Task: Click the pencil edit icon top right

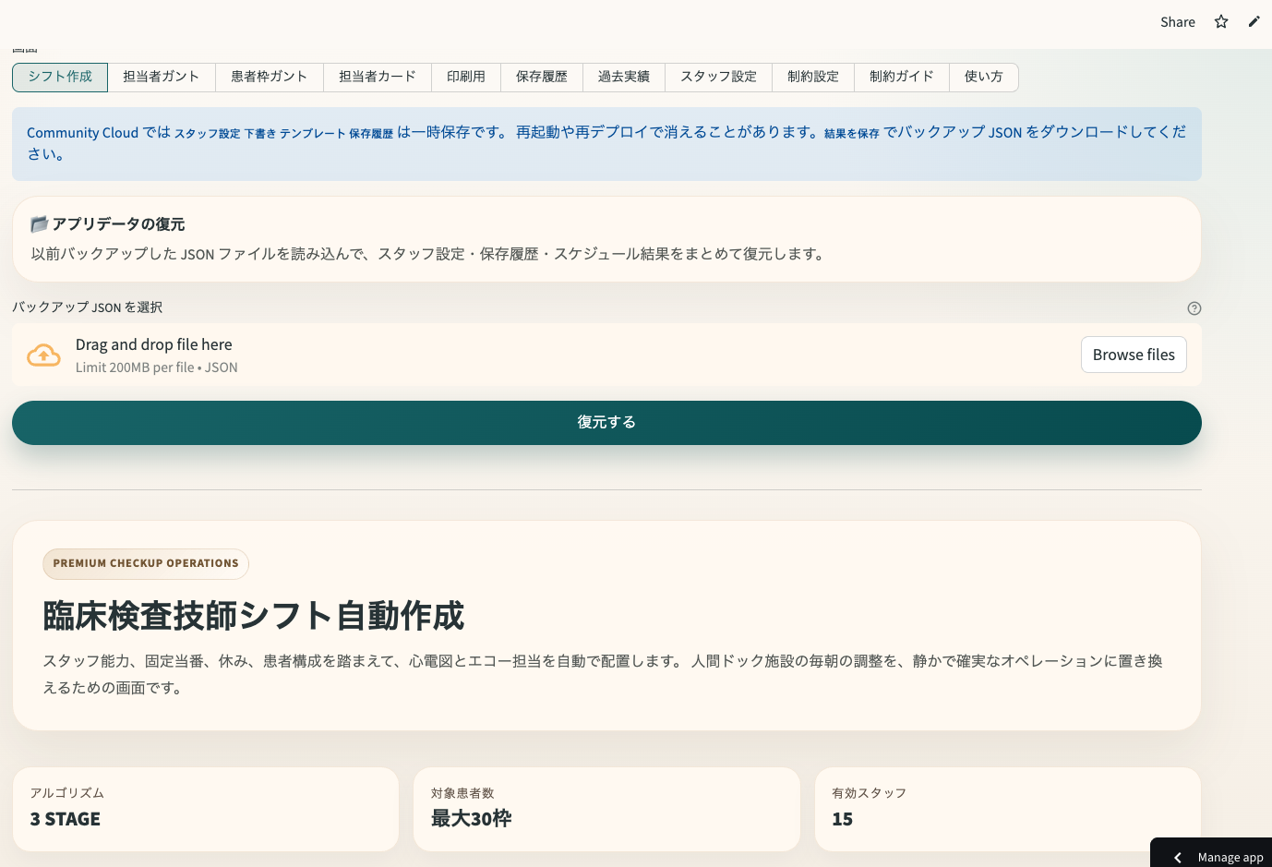Action: pos(1254,21)
